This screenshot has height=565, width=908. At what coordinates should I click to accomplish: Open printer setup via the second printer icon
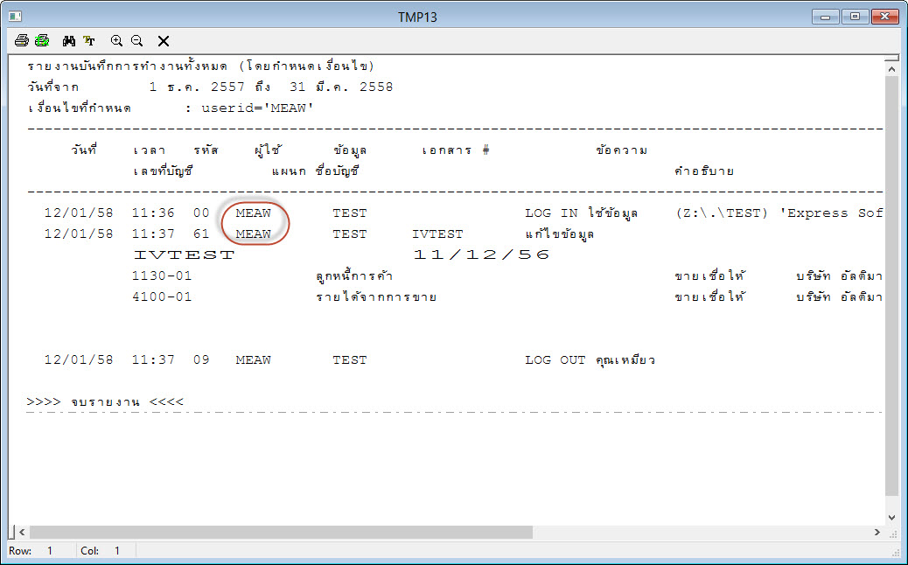43,40
